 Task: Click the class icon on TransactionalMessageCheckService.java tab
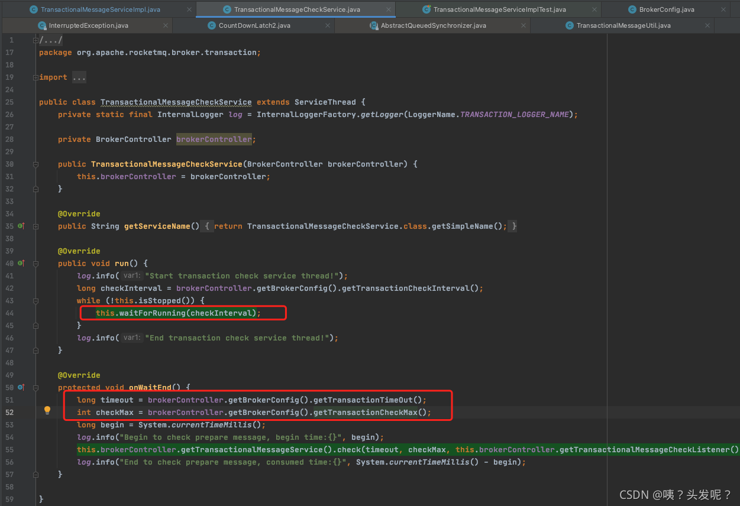pyautogui.click(x=227, y=9)
